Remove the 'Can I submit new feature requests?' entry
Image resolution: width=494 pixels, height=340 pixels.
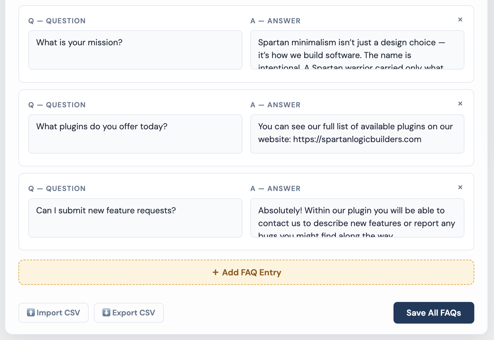pos(460,187)
